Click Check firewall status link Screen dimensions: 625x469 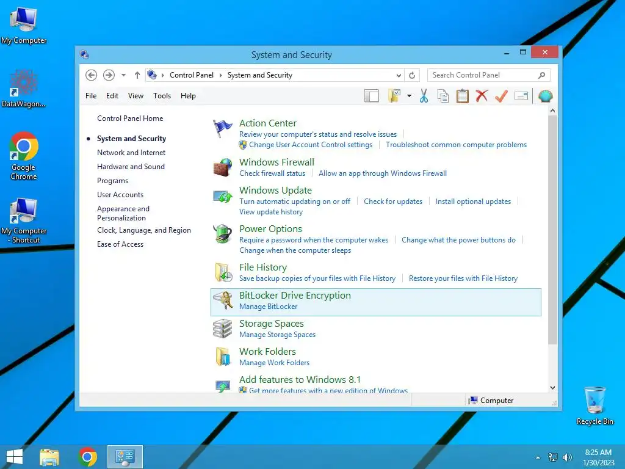pyautogui.click(x=272, y=173)
